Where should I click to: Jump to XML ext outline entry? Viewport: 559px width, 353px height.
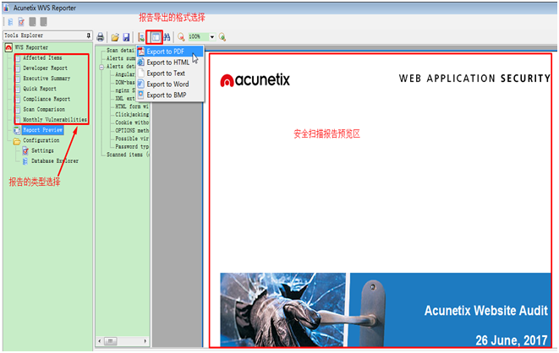pyautogui.click(x=125, y=98)
